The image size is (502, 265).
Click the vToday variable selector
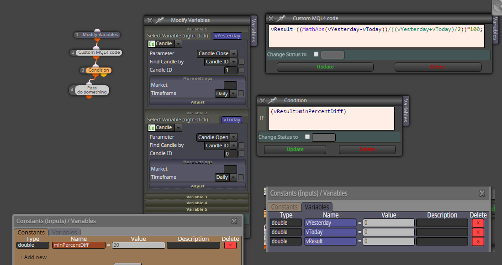tap(232, 120)
